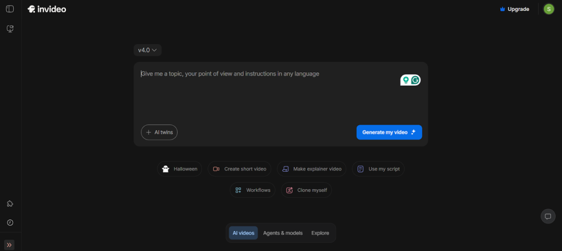Switch to the Agents & models tab
The image size is (562, 251).
point(283,233)
